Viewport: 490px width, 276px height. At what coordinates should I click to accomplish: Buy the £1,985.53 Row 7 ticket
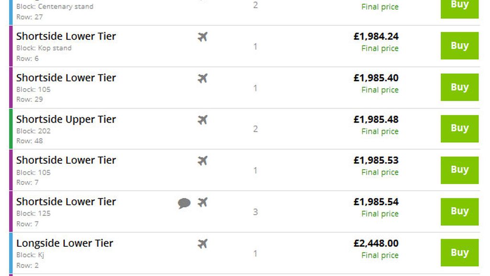click(x=459, y=170)
